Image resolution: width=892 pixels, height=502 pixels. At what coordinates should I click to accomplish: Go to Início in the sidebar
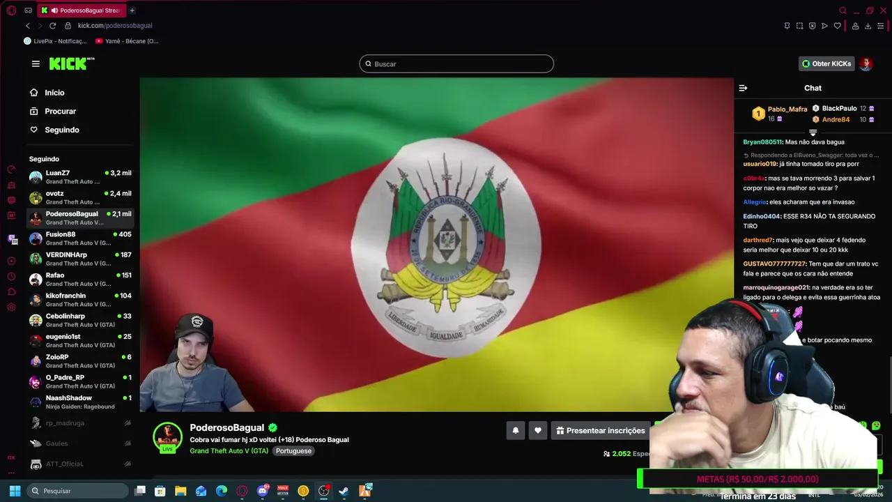pos(47,93)
